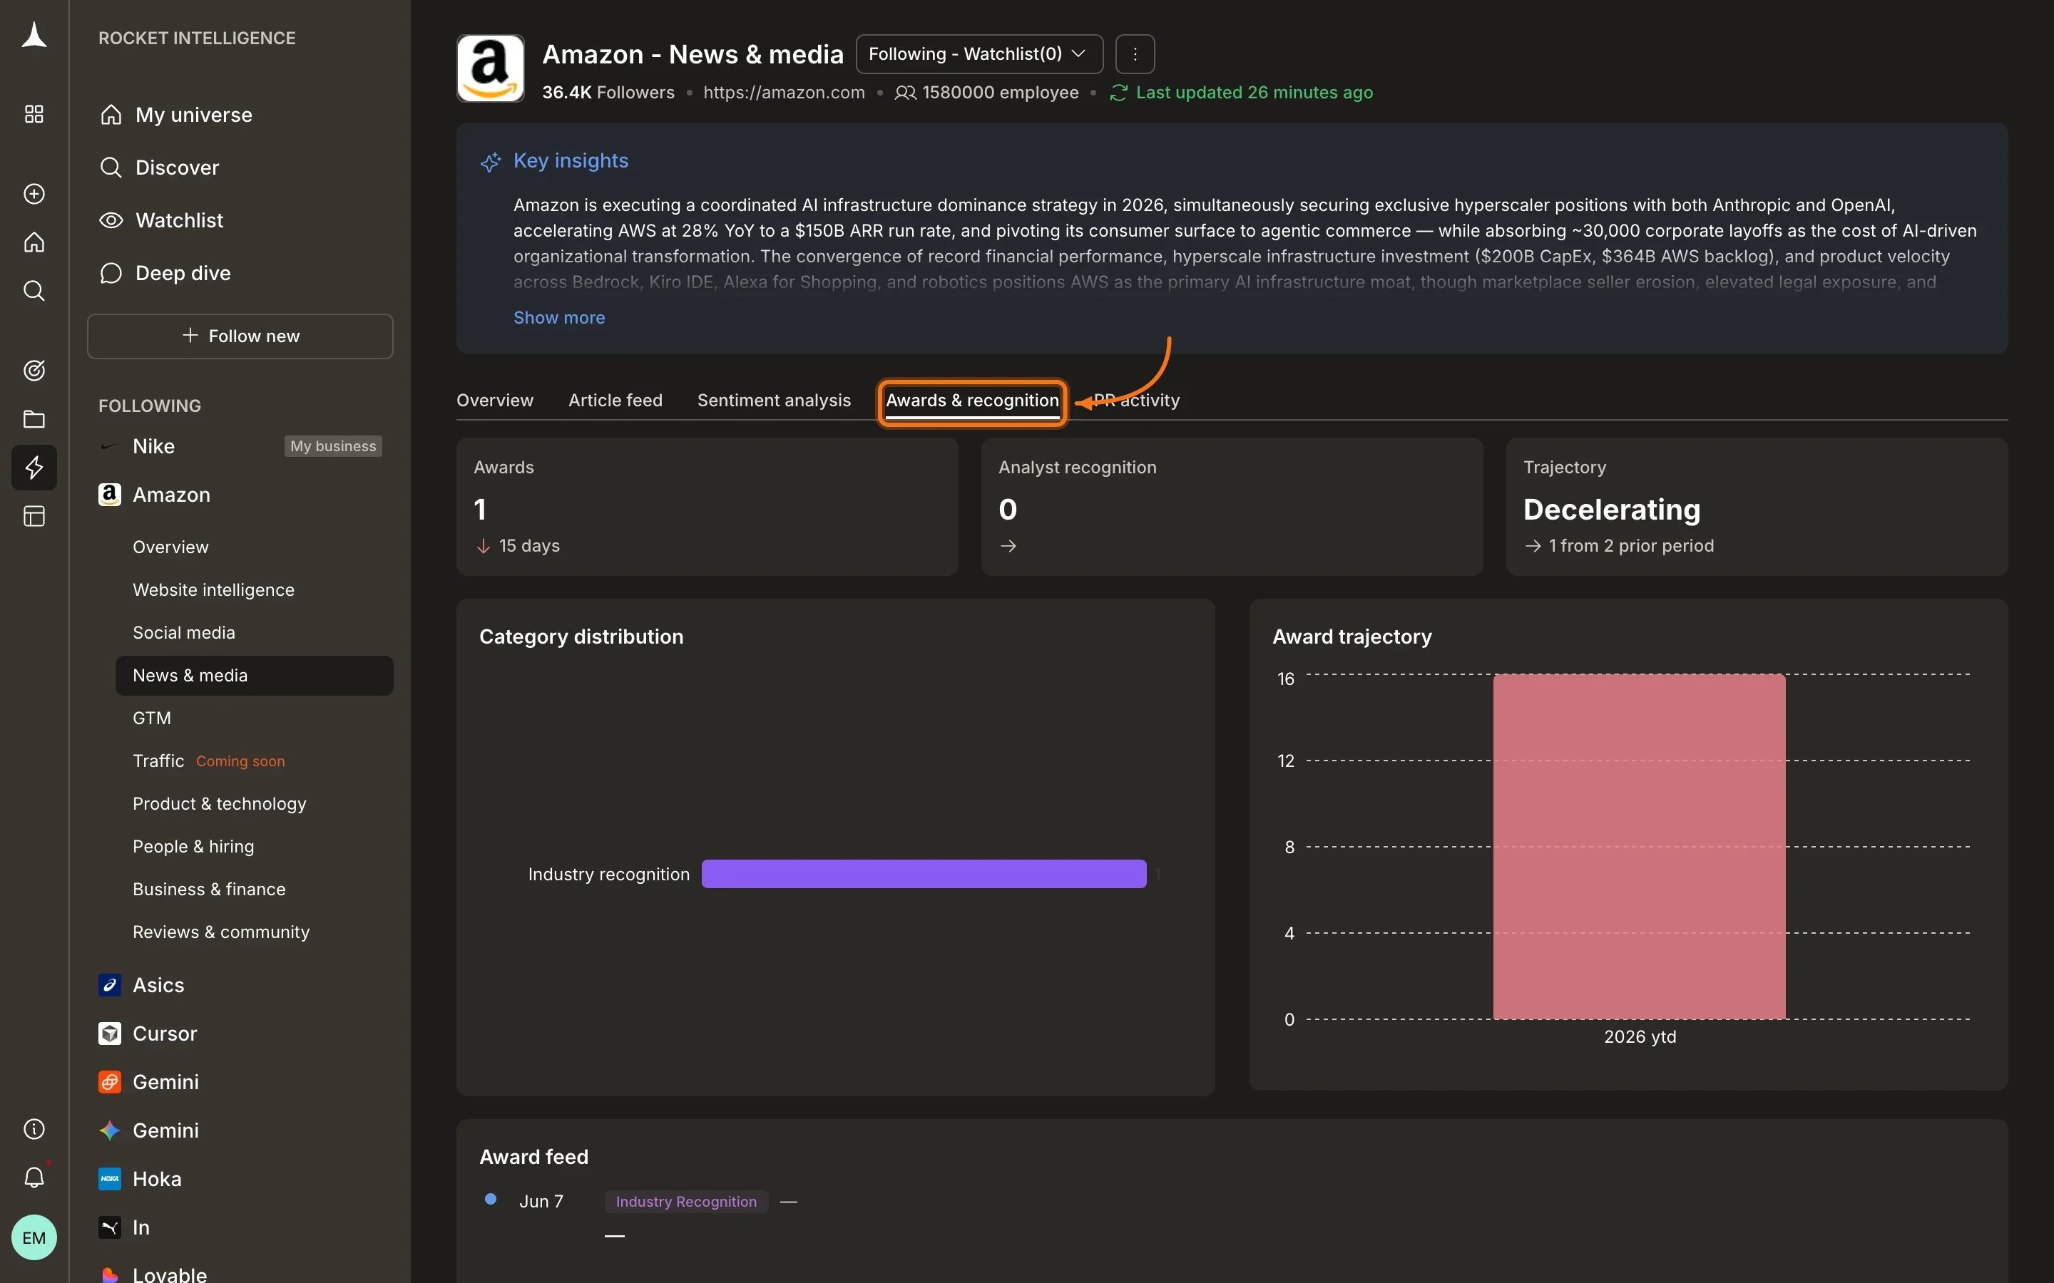Screen dimensions: 2054x1283
Task: Click the My business badge next to Nike
Action: pos(333,446)
